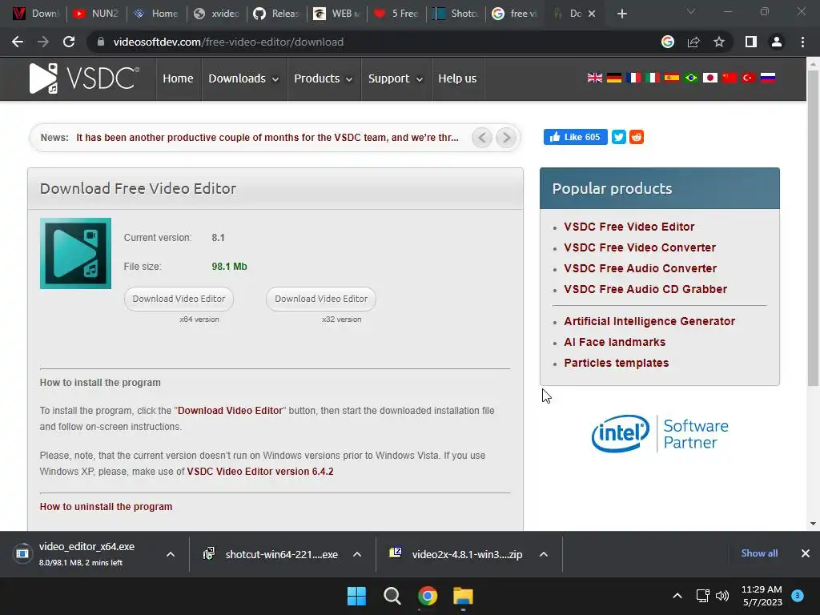Click the Facebook Like 605 button
Viewport: 820px width, 615px height.
[x=575, y=137]
